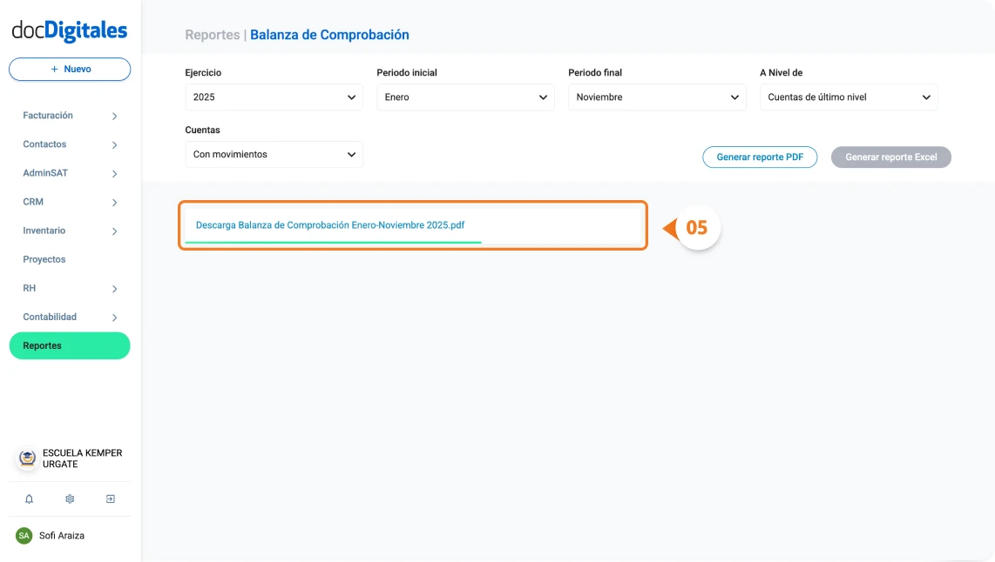Click the Generar reporte PDF button
Image resolution: width=995 pixels, height=562 pixels.
[760, 157]
